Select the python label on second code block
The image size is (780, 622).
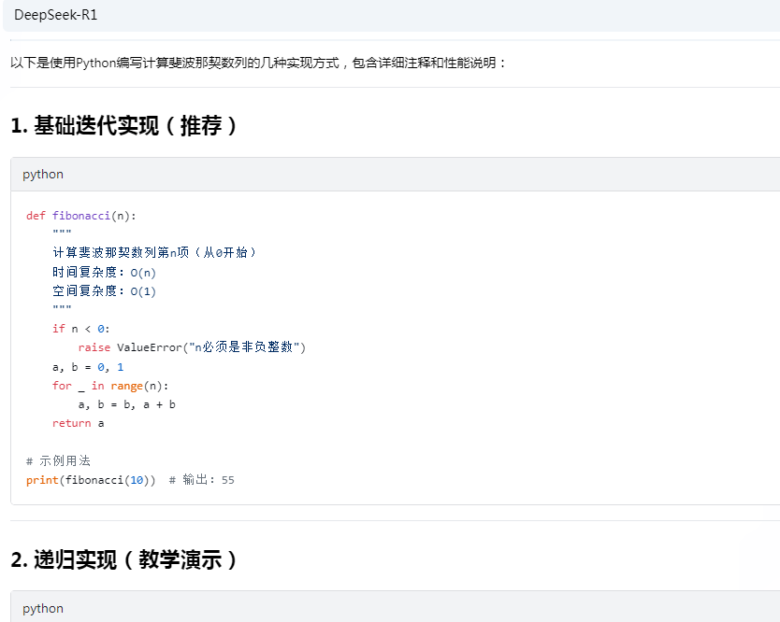click(43, 608)
